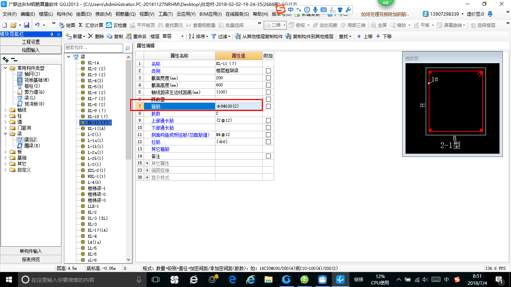The image size is (511, 287).
Task: Toggle 附加 checkbox for 备注 row
Action: coord(268,156)
